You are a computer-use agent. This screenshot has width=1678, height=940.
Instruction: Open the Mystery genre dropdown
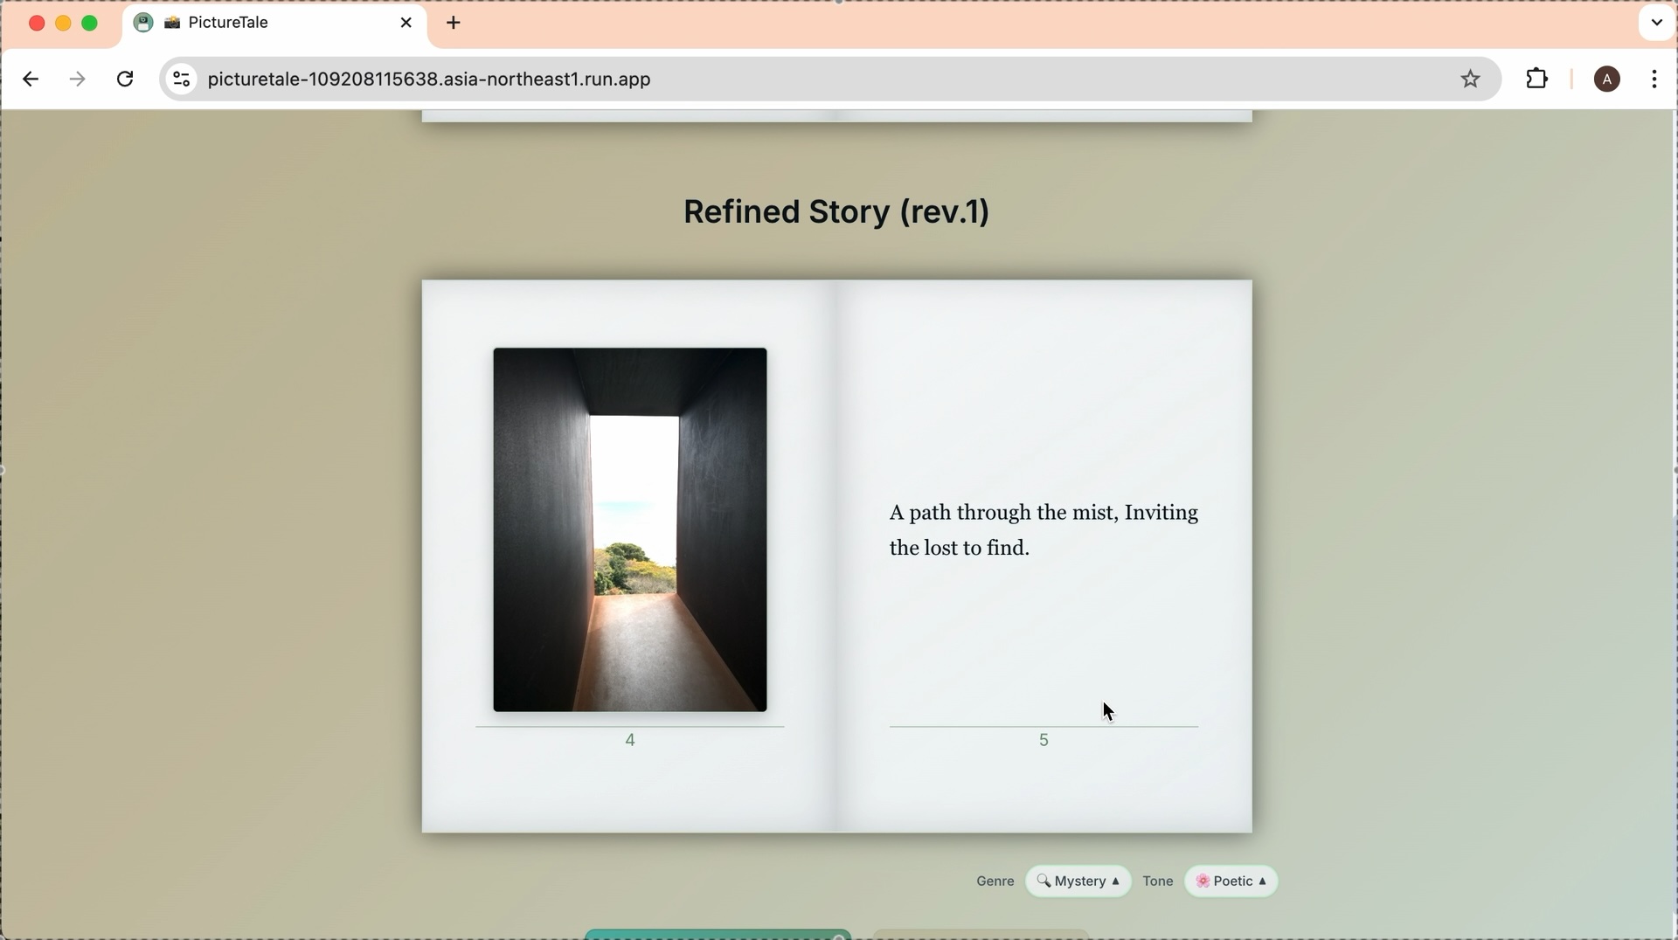click(1078, 881)
